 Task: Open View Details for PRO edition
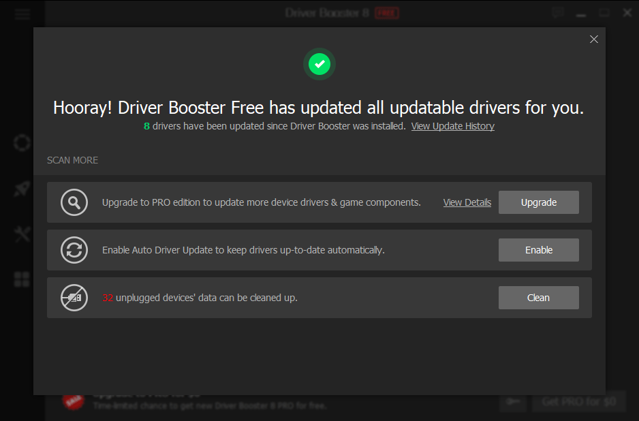click(467, 202)
